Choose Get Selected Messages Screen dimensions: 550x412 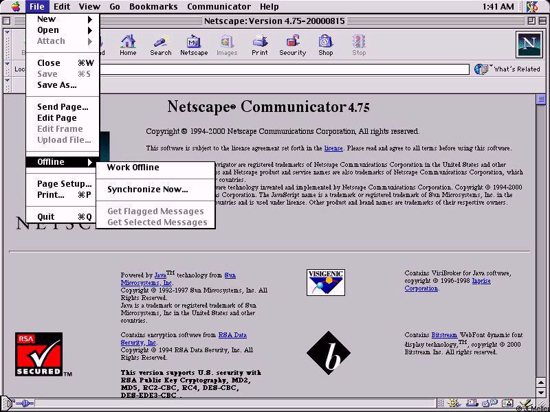coord(155,222)
